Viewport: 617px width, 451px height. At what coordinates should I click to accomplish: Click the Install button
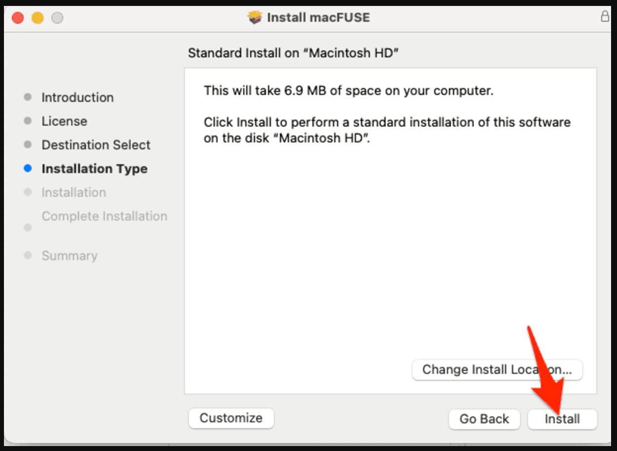click(x=562, y=418)
